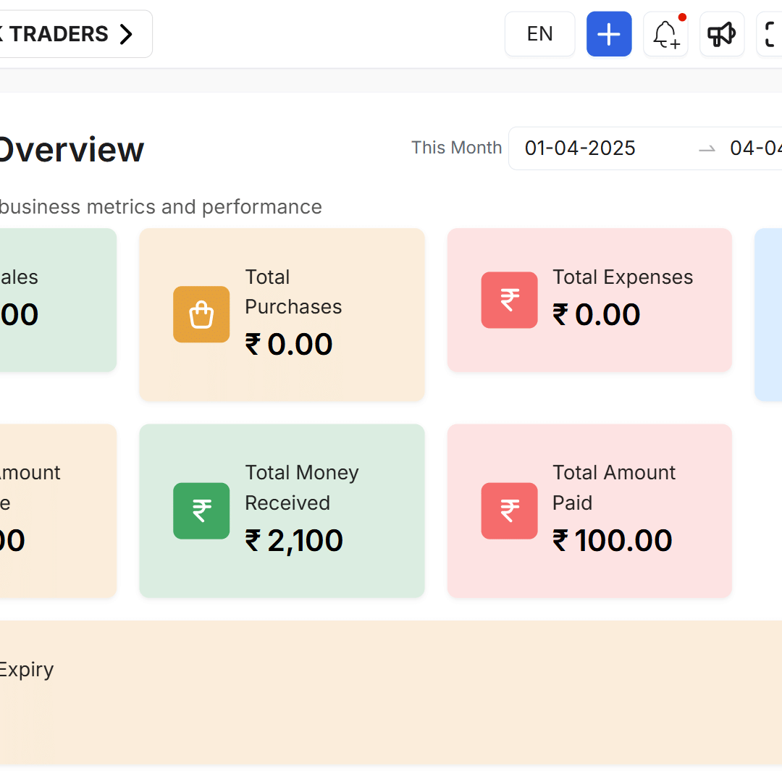Click the end date field beginning 04-04
Image resolution: width=782 pixels, height=782 pixels.
point(755,148)
